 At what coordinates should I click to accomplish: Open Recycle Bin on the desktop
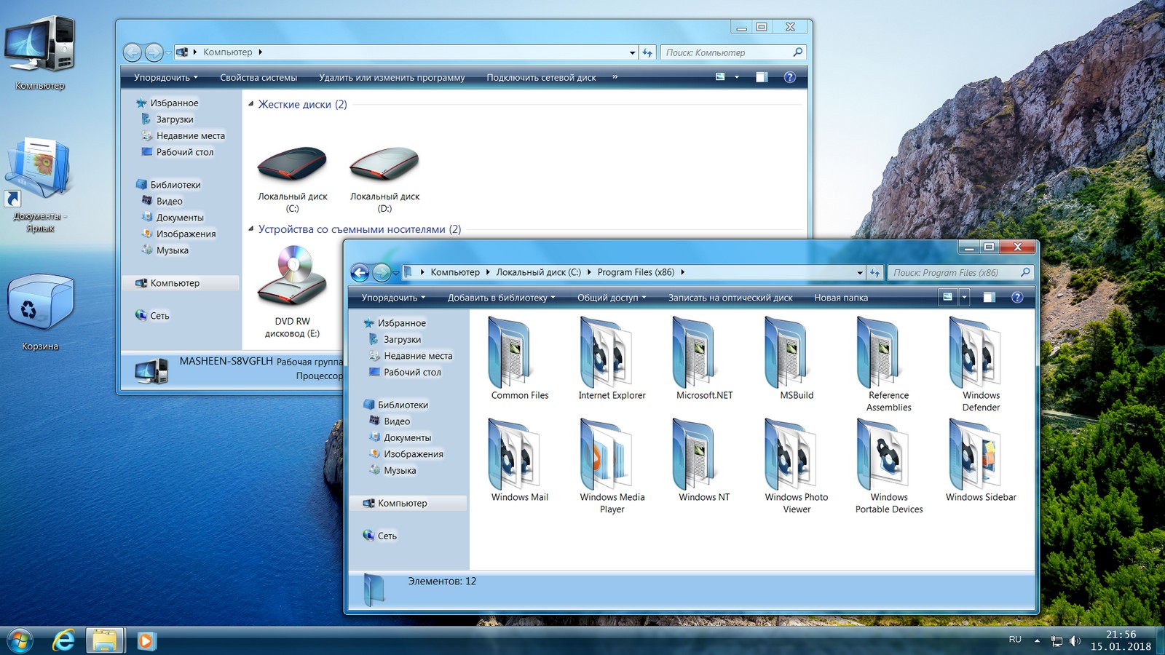point(40,306)
